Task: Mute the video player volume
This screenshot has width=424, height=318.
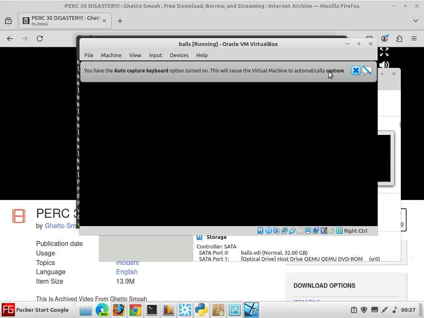Action: [x=384, y=65]
